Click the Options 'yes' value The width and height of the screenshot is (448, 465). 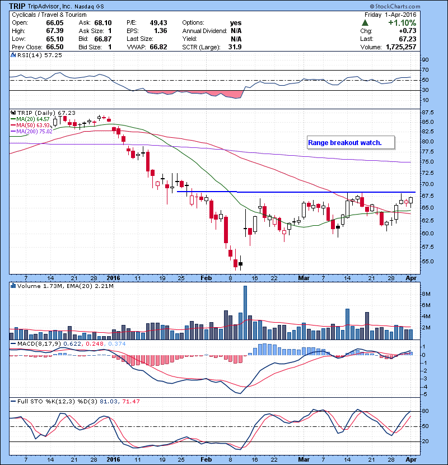(236, 23)
